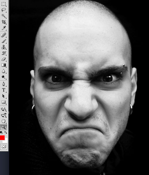149x175 pixels.
Task: Toggle Quick Mask mode
Action: coord(4,147)
